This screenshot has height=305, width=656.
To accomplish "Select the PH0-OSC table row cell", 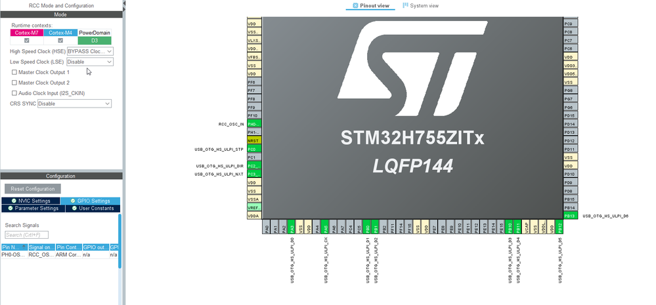I will [14, 254].
